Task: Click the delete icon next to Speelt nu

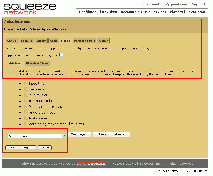Action: pyautogui.click(x=26, y=83)
